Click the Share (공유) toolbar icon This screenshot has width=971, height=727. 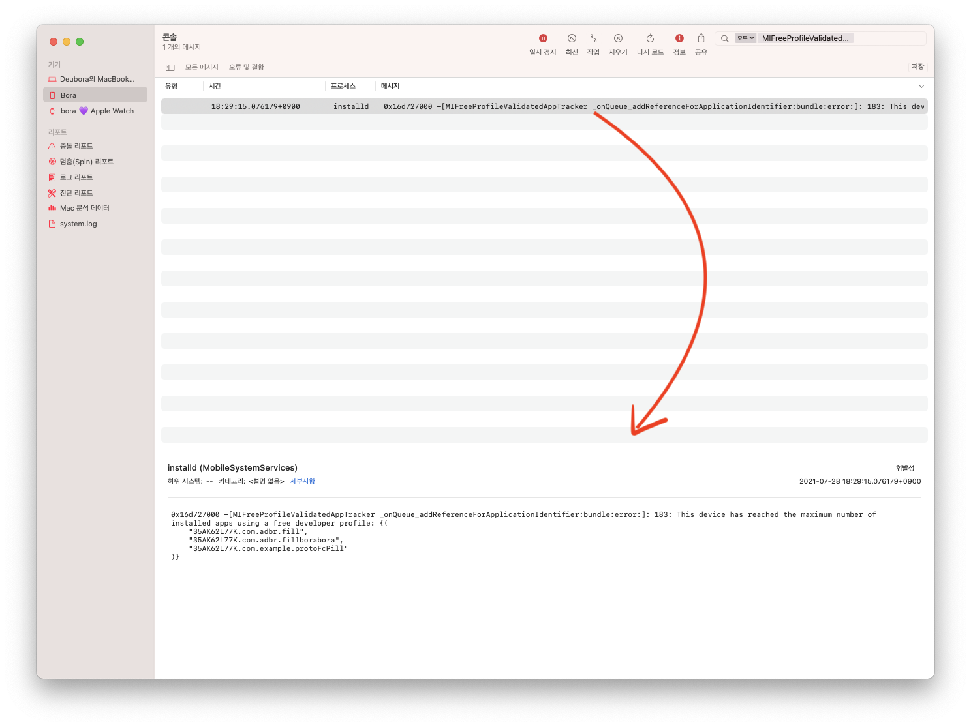pos(701,38)
